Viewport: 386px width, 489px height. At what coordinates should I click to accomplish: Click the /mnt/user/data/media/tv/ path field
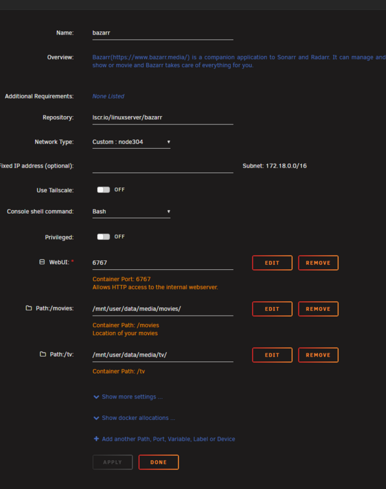[x=163, y=355]
